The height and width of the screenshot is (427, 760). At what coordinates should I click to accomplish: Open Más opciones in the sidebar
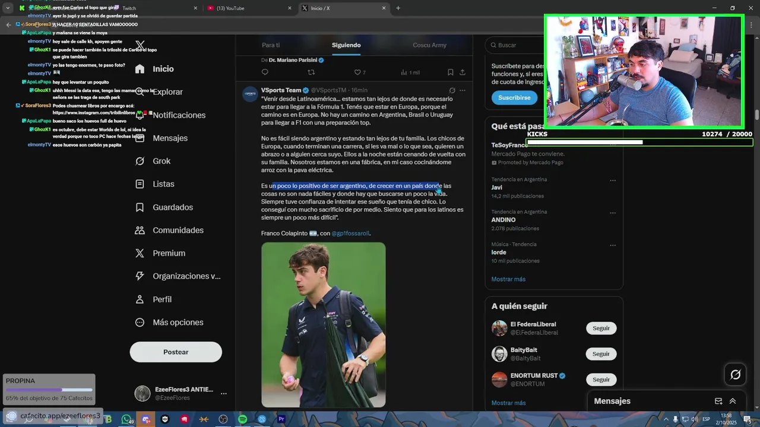click(169, 323)
